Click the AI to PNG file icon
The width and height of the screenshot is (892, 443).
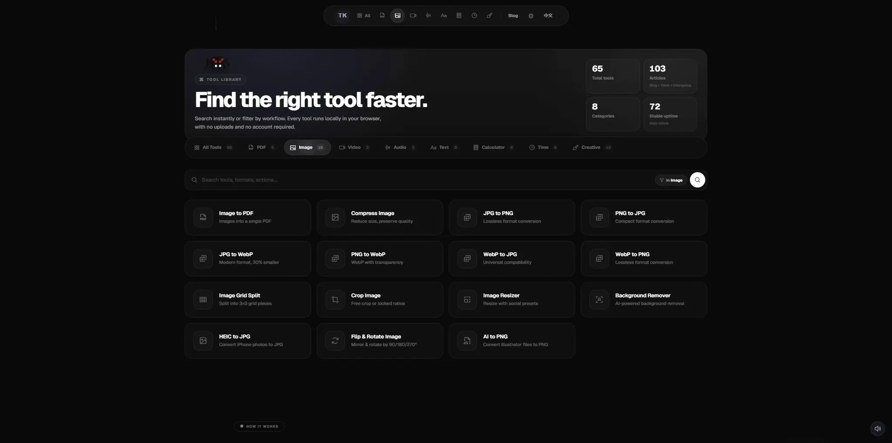coord(467,341)
